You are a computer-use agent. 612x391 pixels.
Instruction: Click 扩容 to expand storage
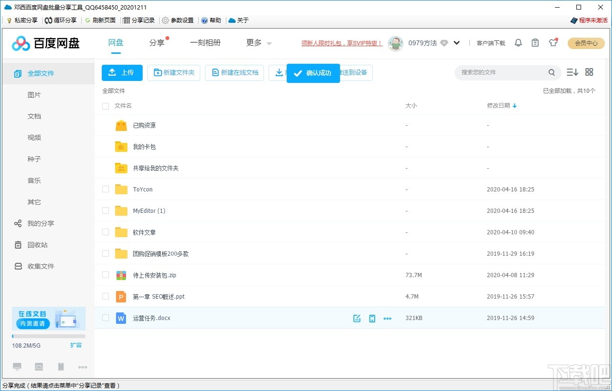click(76, 345)
